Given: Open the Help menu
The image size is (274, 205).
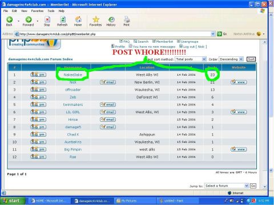Looking at the screenshot, I should (x=61, y=11).
